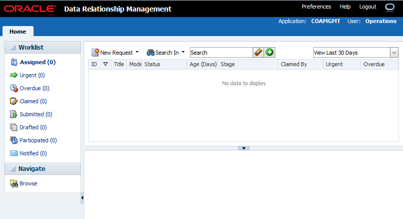Image resolution: width=403 pixels, height=219 pixels.
Task: Click the Claimed By column header
Action: tap(300, 64)
